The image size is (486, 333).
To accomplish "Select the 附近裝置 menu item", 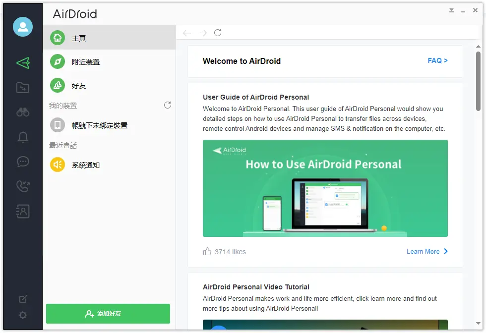I will (x=110, y=61).
